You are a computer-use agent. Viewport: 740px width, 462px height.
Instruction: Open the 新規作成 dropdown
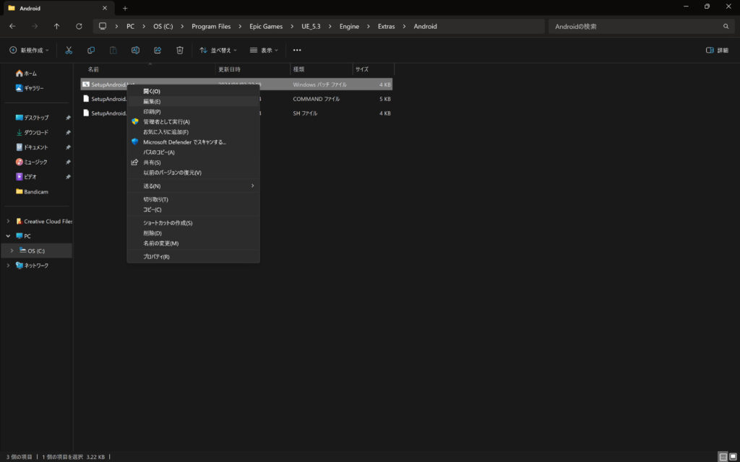click(27, 50)
